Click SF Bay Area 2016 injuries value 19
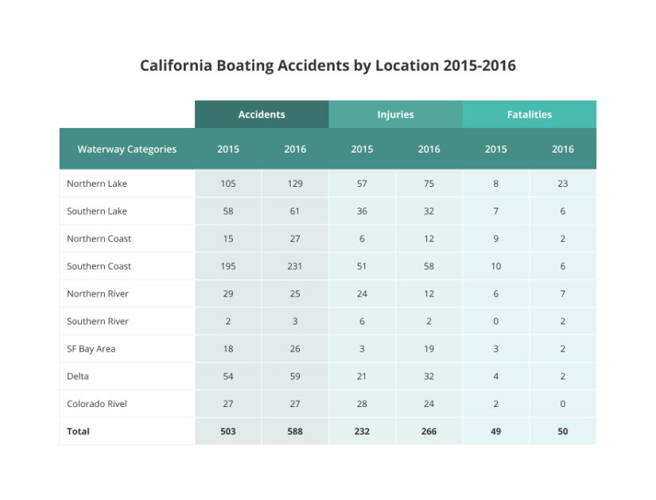The image size is (656, 500). point(429,349)
